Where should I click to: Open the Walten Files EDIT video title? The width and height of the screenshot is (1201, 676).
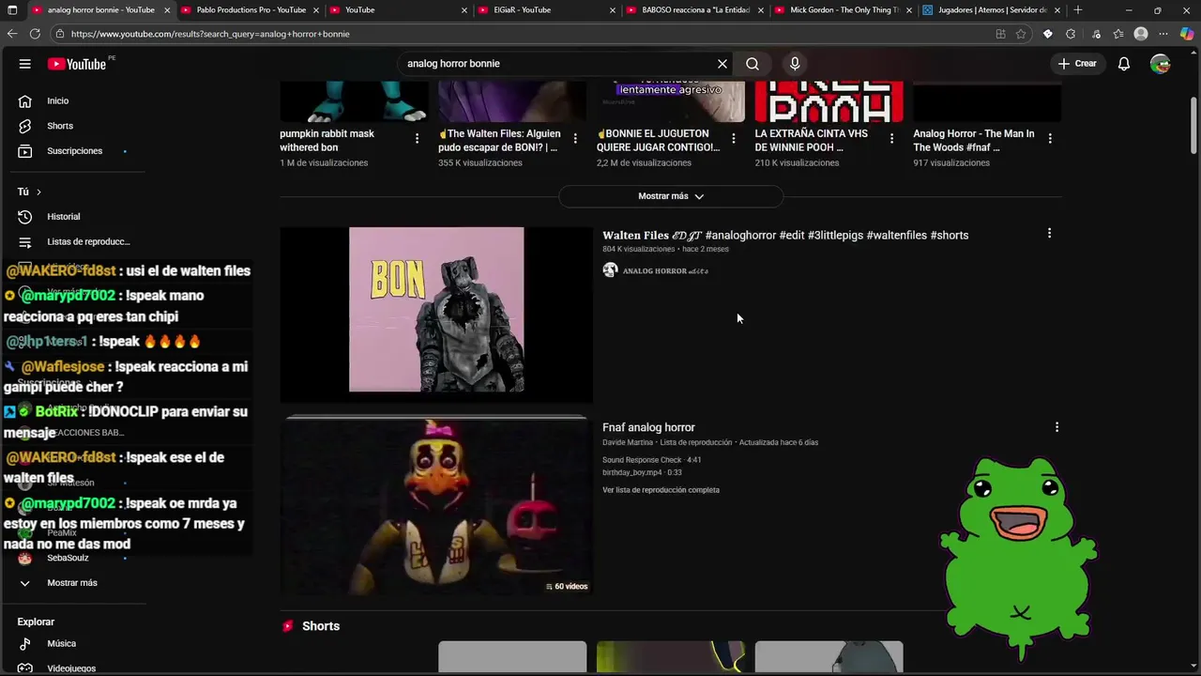coord(785,236)
